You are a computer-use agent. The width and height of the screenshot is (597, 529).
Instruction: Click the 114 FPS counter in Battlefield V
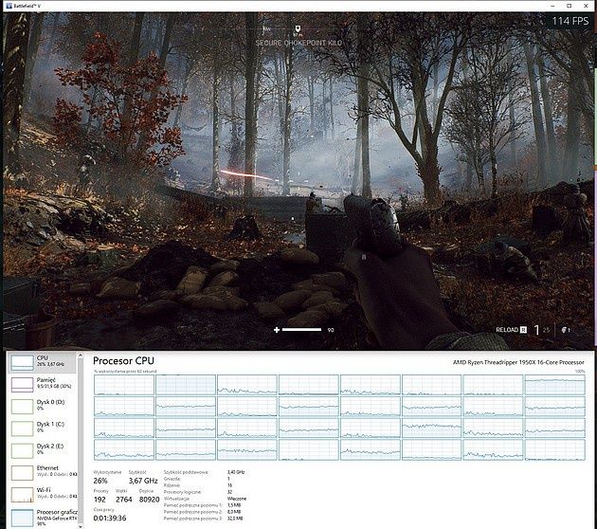[570, 21]
